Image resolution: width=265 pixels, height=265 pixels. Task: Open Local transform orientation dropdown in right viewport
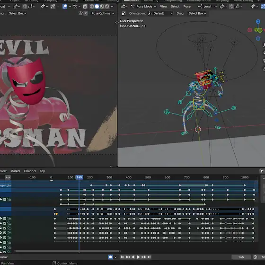point(207,7)
